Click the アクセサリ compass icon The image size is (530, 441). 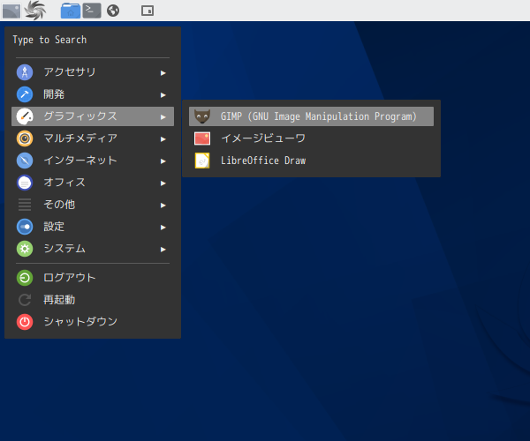[25, 72]
